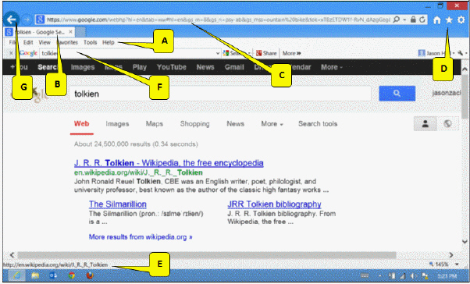
Task: Click the volume speaker icon in system tray
Action: pos(415,276)
